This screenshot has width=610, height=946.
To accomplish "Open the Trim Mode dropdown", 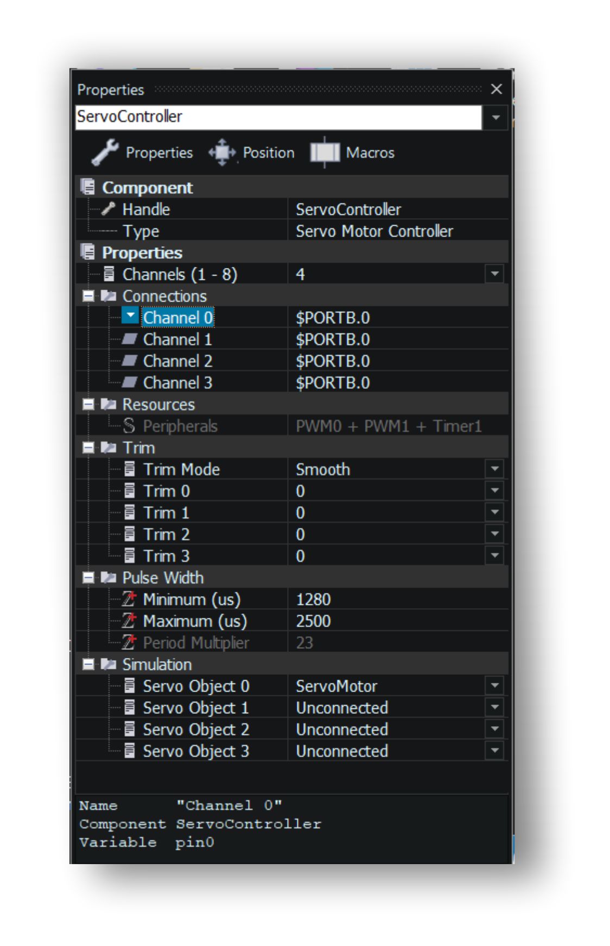I will [494, 469].
